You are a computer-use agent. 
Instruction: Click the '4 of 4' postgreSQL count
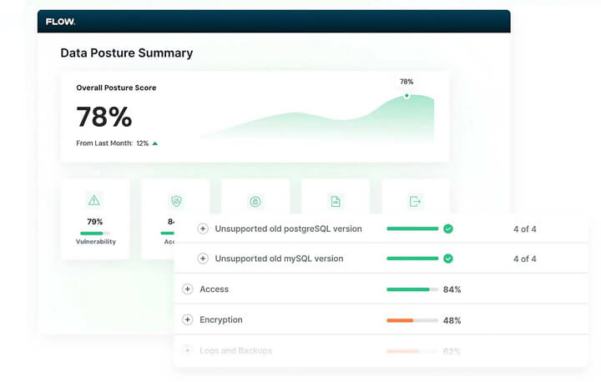coord(524,229)
